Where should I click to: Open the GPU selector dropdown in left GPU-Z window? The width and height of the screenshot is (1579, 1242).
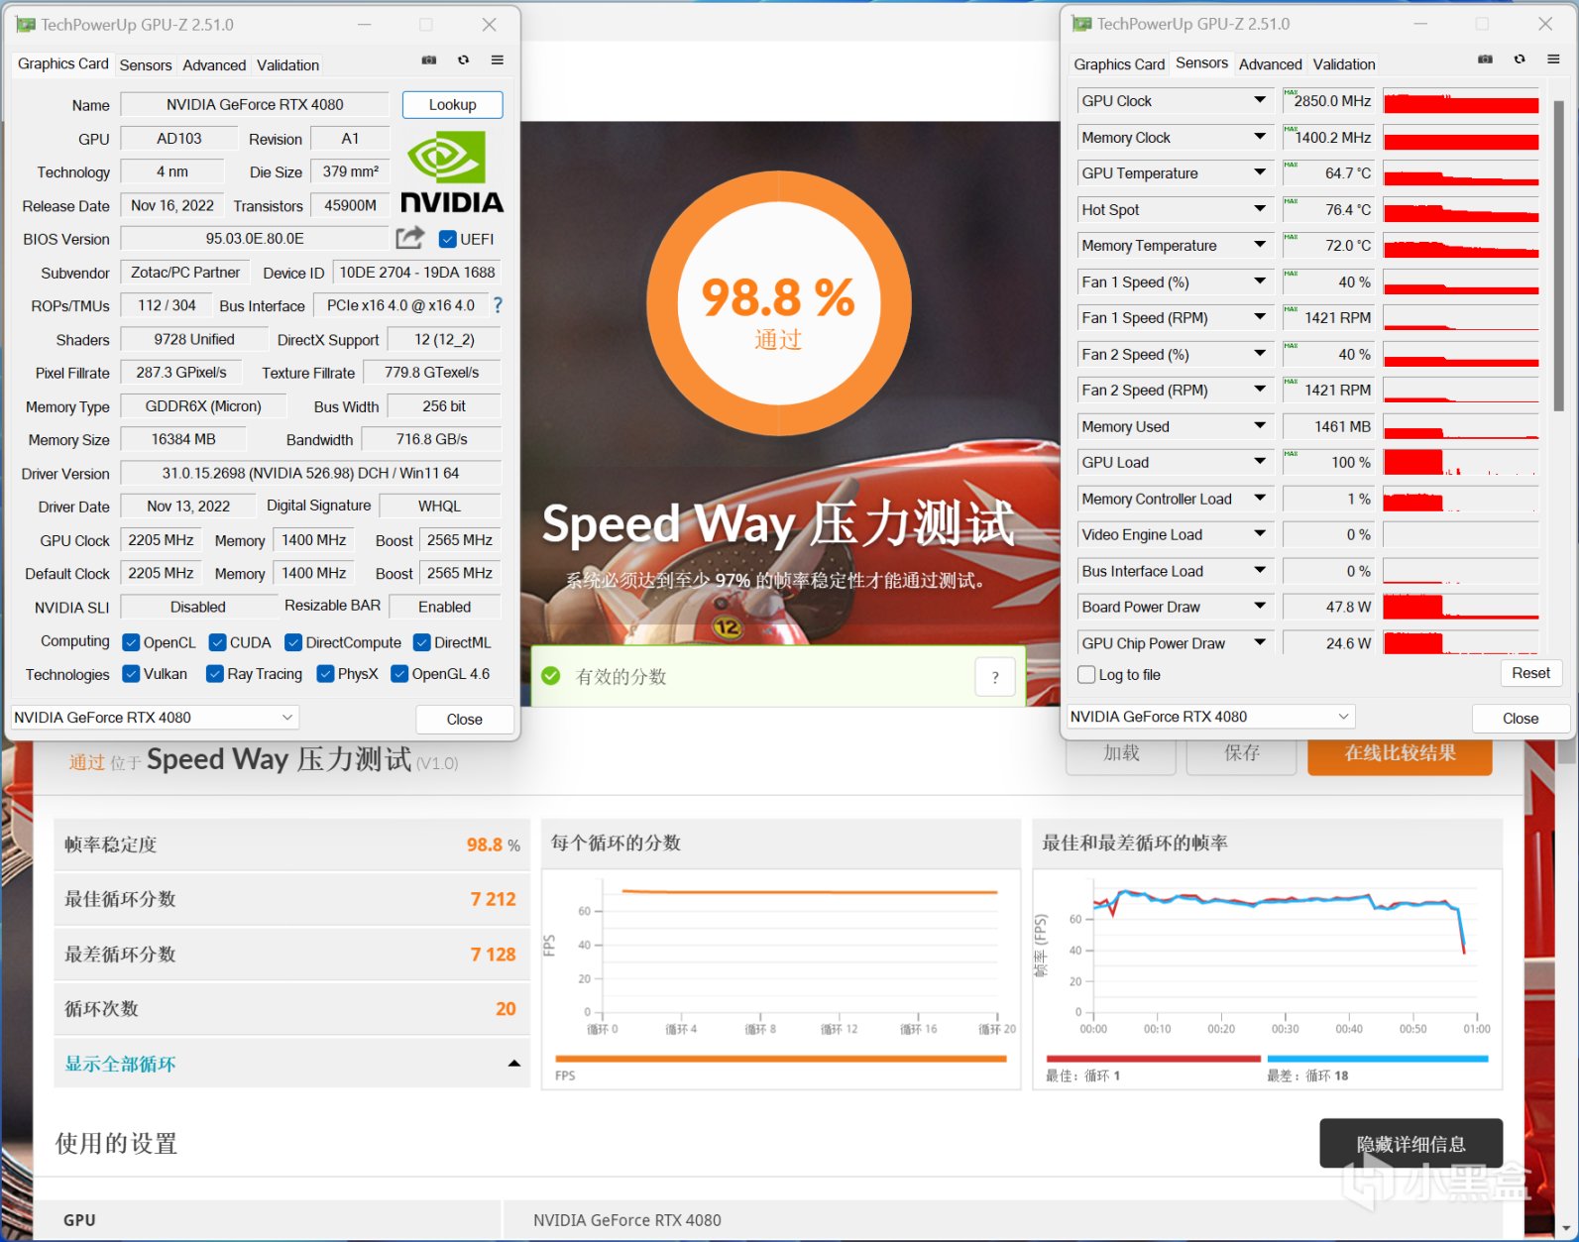(x=155, y=717)
